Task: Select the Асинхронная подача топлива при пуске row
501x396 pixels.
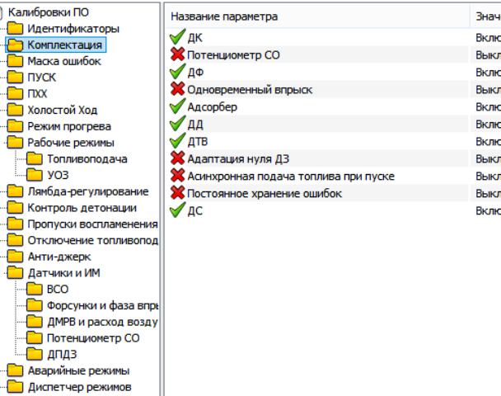Action: pos(291,177)
